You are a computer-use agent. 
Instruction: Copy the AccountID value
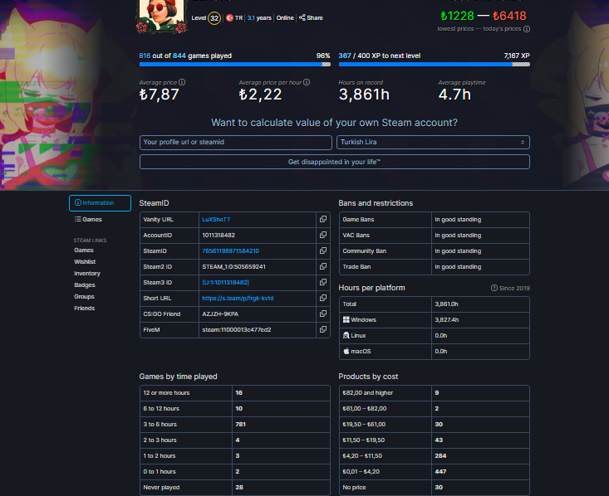[322, 235]
